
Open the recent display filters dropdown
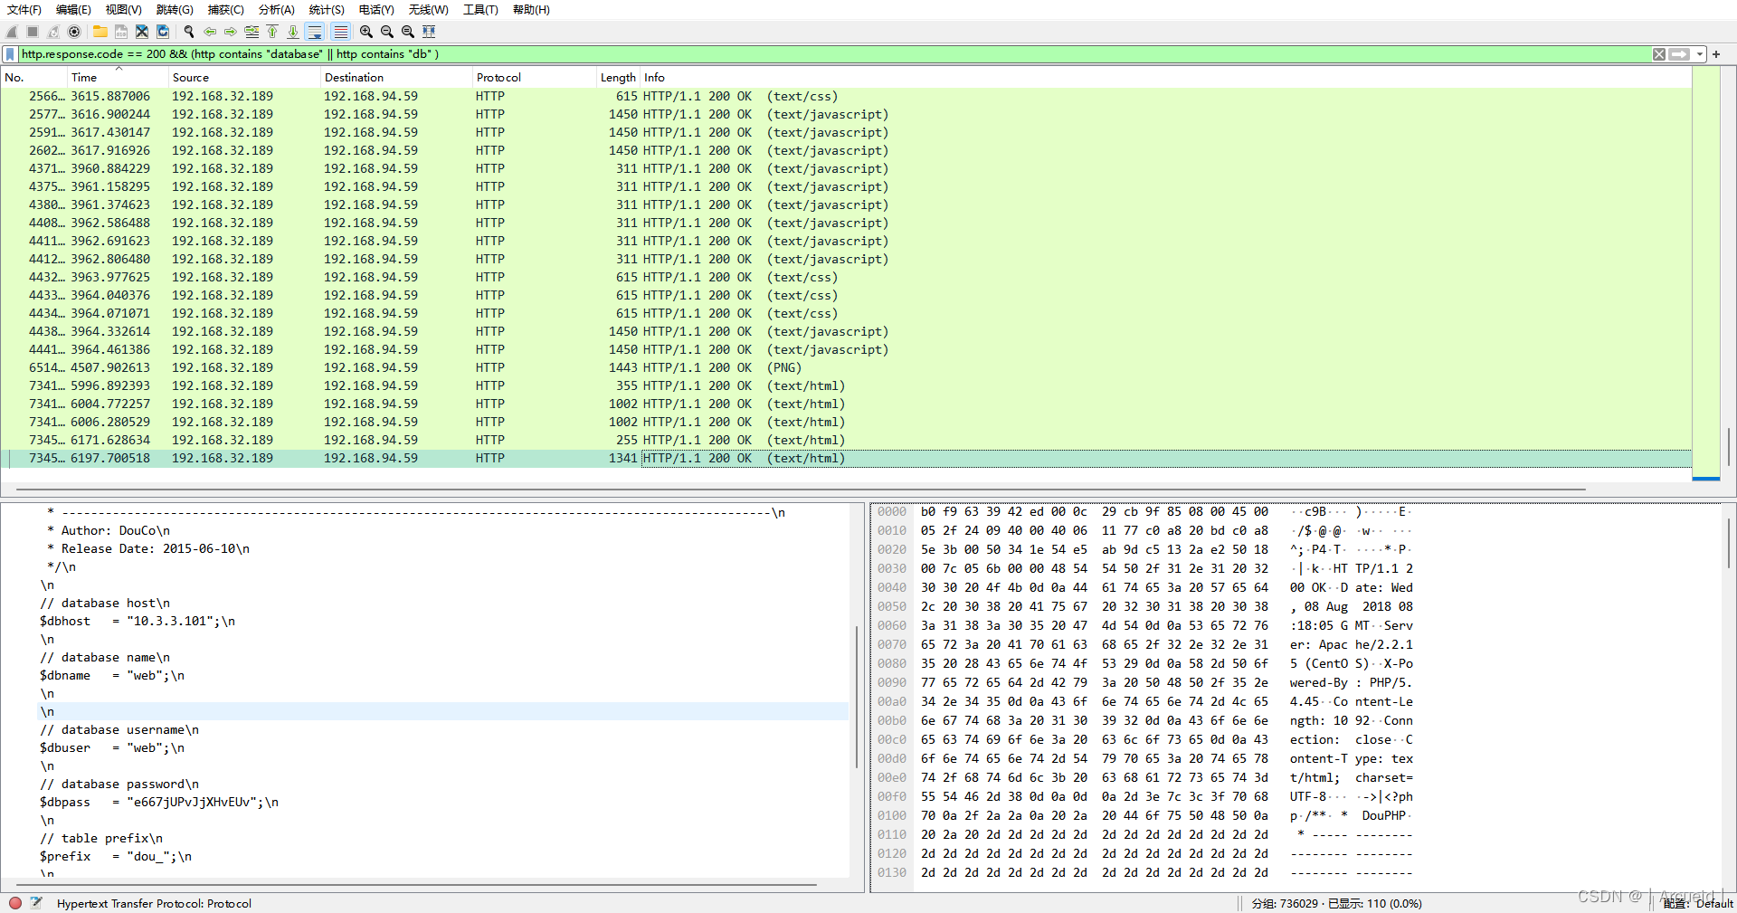coord(1700,54)
